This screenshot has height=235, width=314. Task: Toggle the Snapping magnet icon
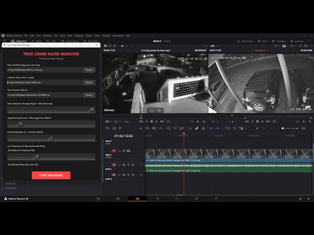coord(190,129)
